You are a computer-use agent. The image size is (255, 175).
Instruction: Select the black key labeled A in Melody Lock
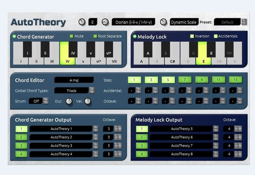tap(148, 50)
